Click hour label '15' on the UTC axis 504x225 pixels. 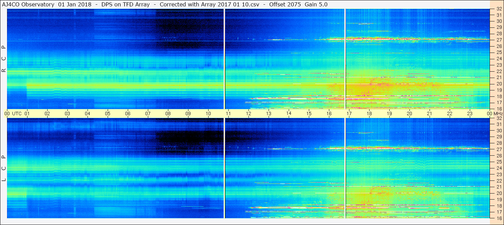pos(309,114)
